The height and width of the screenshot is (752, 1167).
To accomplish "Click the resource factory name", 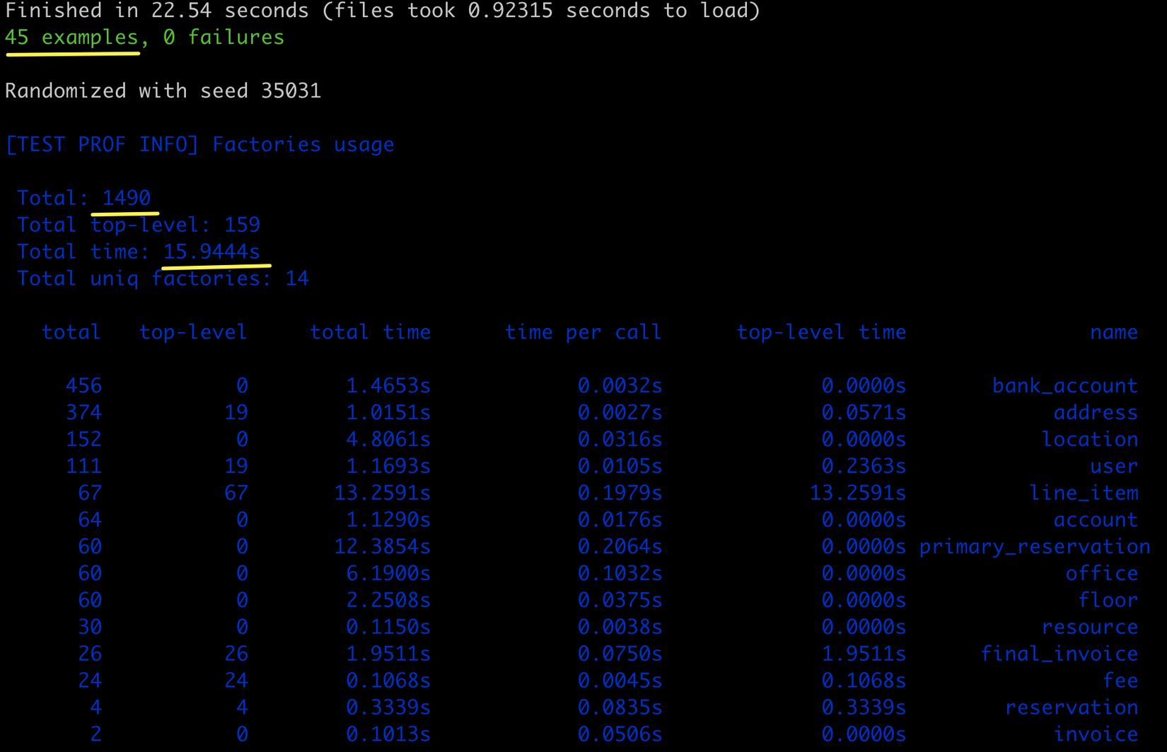I will pos(1090,628).
